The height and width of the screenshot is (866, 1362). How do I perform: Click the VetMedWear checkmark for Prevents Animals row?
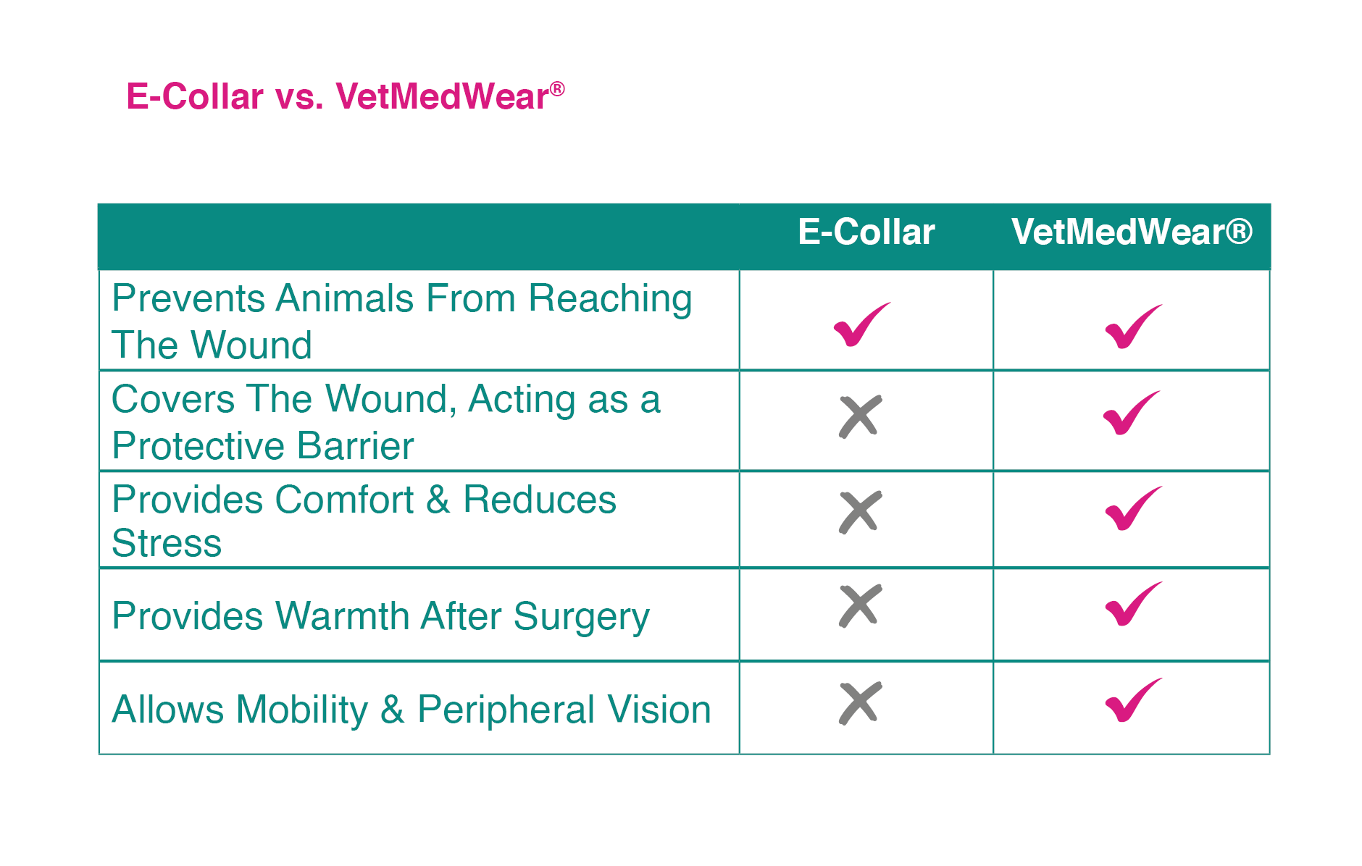1132,329
